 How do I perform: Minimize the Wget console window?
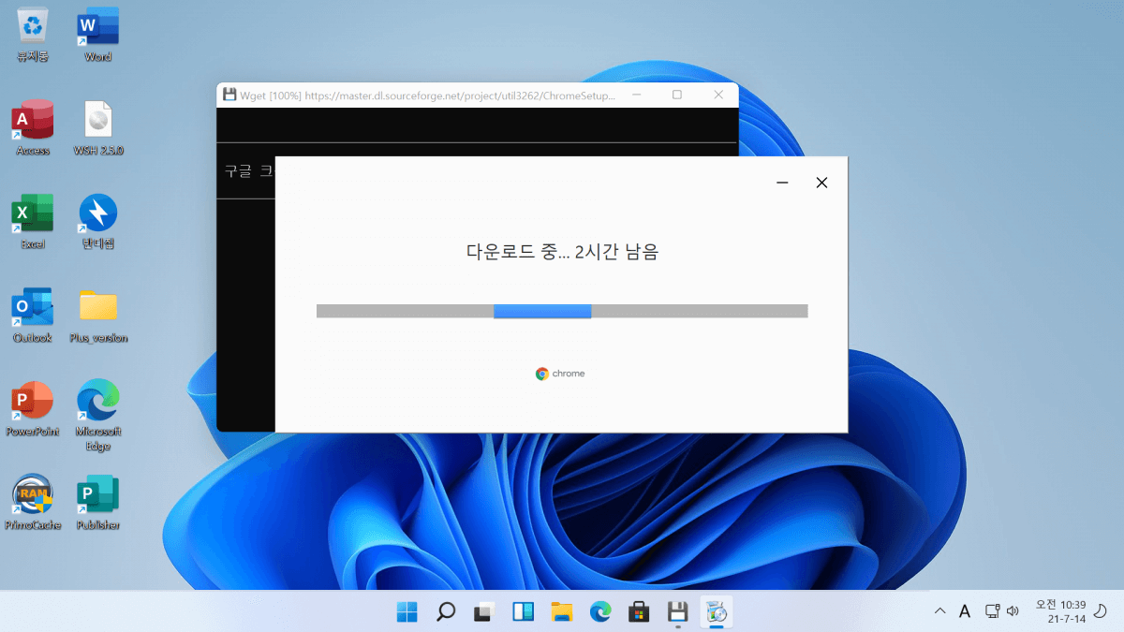click(x=636, y=95)
